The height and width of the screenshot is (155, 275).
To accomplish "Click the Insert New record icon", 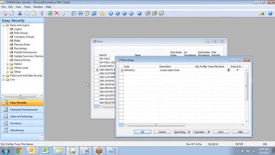I will [50, 13].
